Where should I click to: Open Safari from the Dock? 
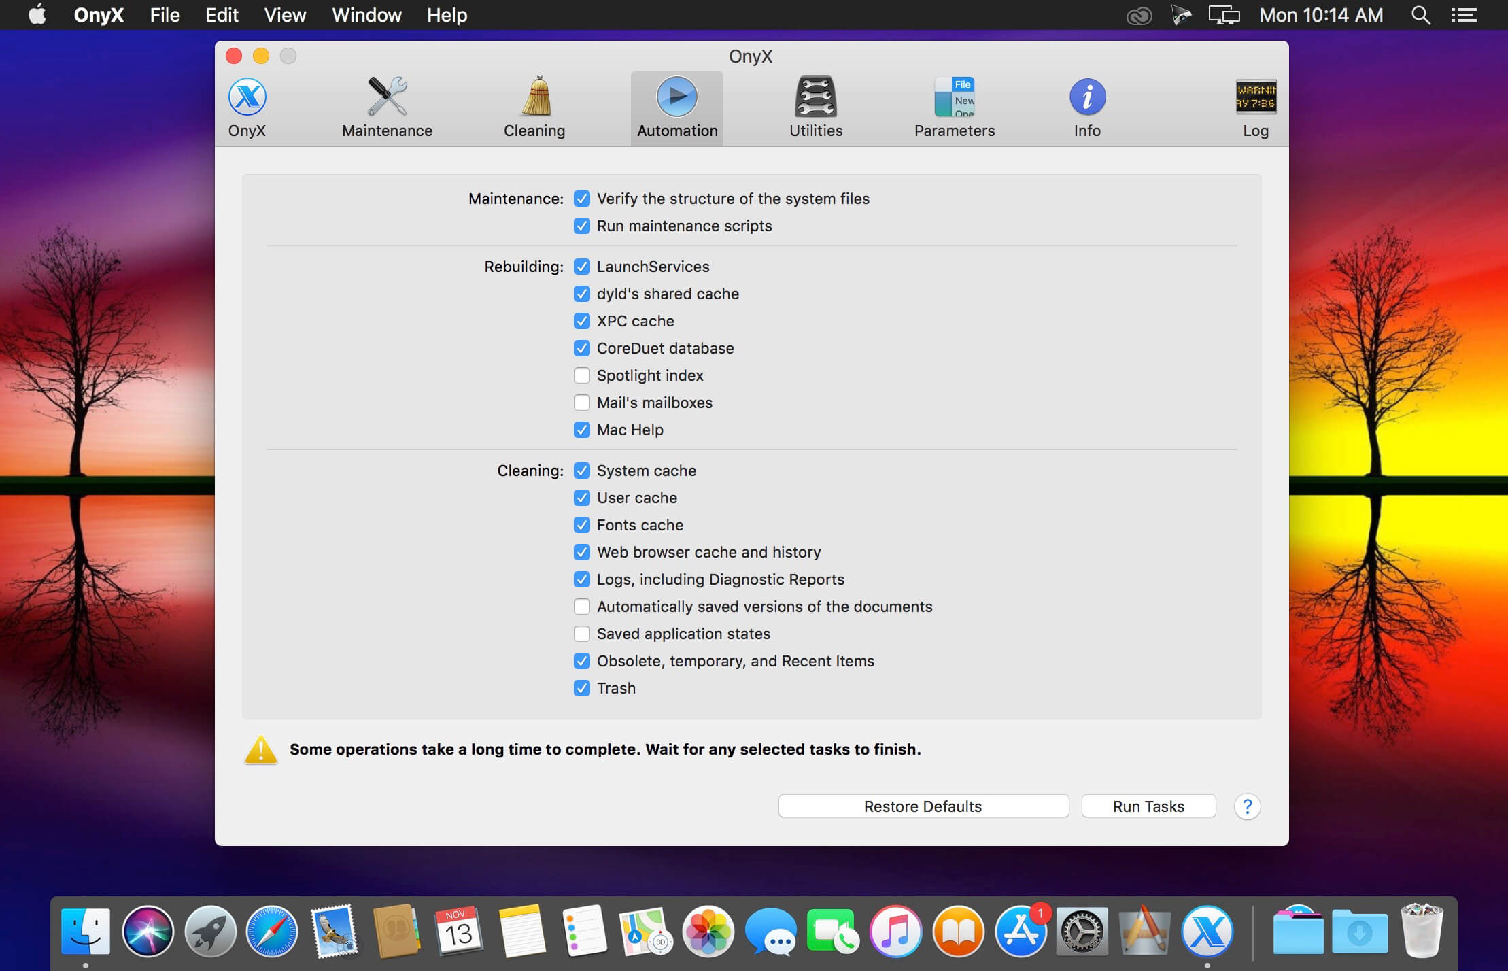(272, 931)
